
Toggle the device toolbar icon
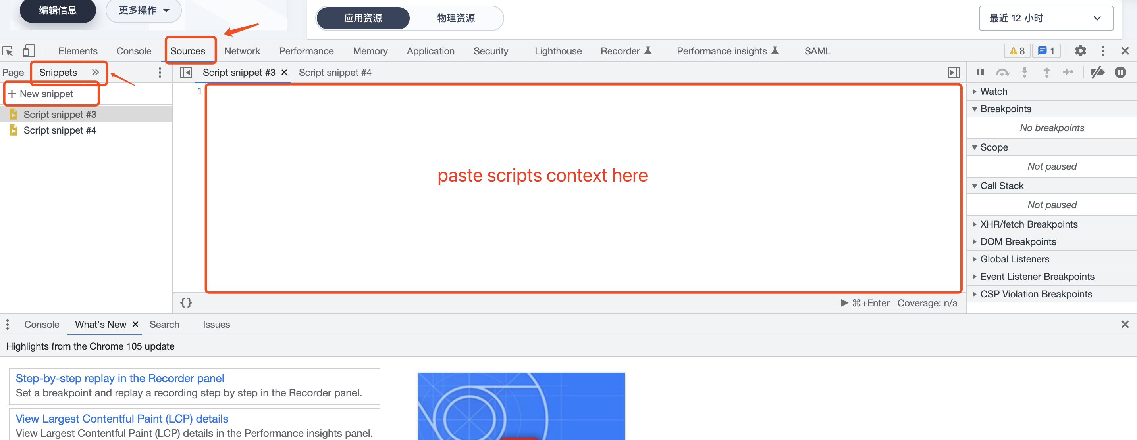tap(29, 51)
